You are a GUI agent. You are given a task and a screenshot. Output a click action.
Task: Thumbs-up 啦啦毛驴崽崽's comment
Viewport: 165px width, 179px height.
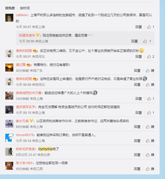click(147, 155)
